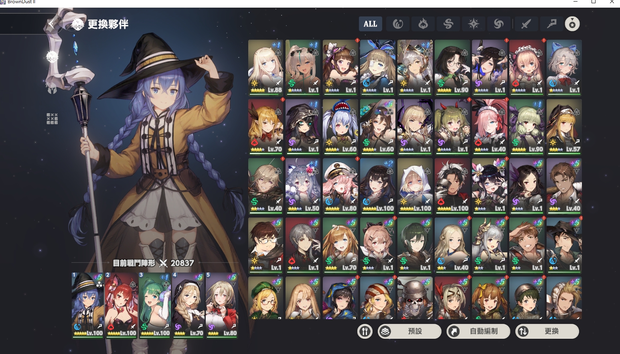Screen dimensions: 620x354
Task: Open the 預設 preset button
Action: 409,331
